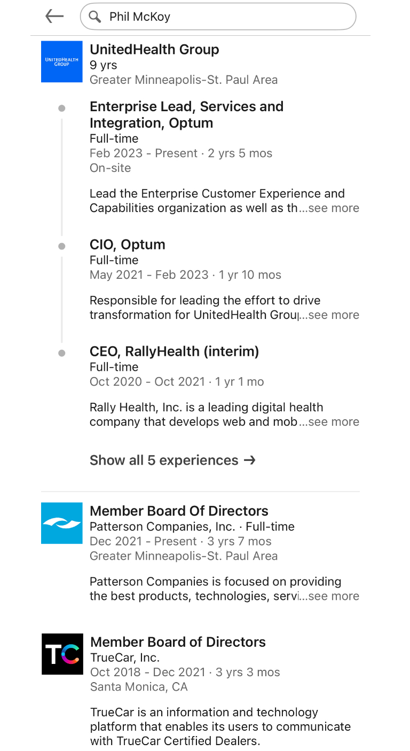Image resolution: width=410 pixels, height=751 pixels.
Task: Click the timeline dot beside CIO, Optum
Action: point(62,246)
